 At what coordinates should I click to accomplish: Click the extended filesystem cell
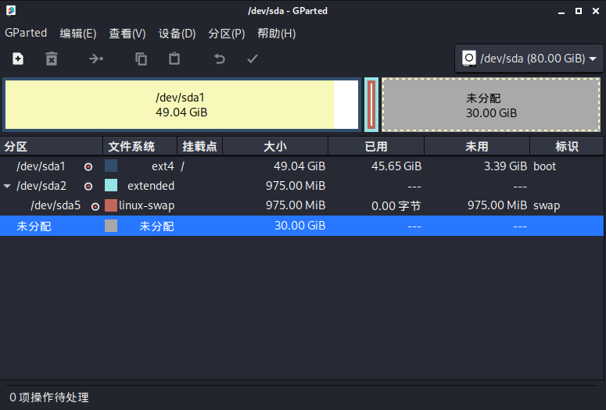151,186
